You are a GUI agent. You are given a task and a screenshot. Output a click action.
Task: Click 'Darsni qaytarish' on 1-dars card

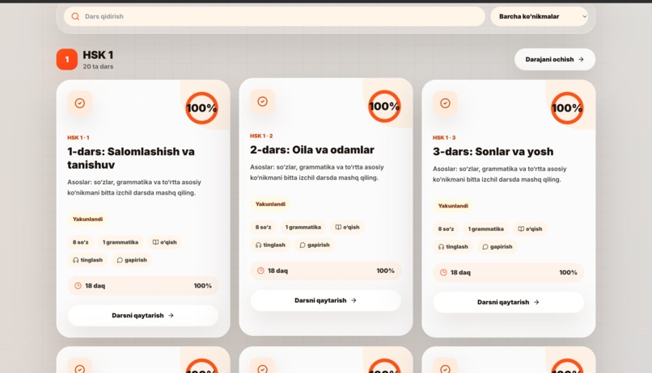coord(143,316)
